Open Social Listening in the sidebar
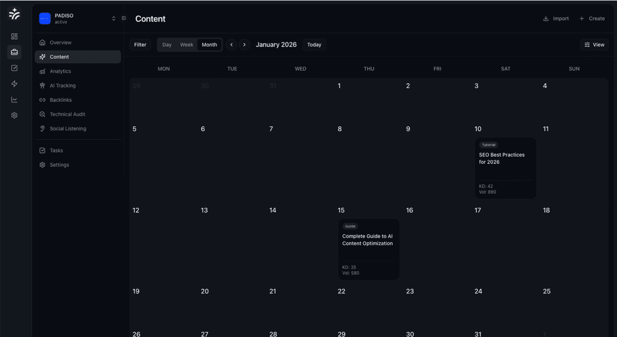 pos(78,129)
